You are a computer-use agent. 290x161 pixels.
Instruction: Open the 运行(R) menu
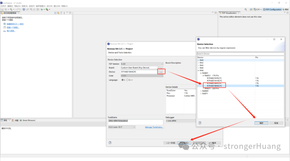tap(49, 6)
